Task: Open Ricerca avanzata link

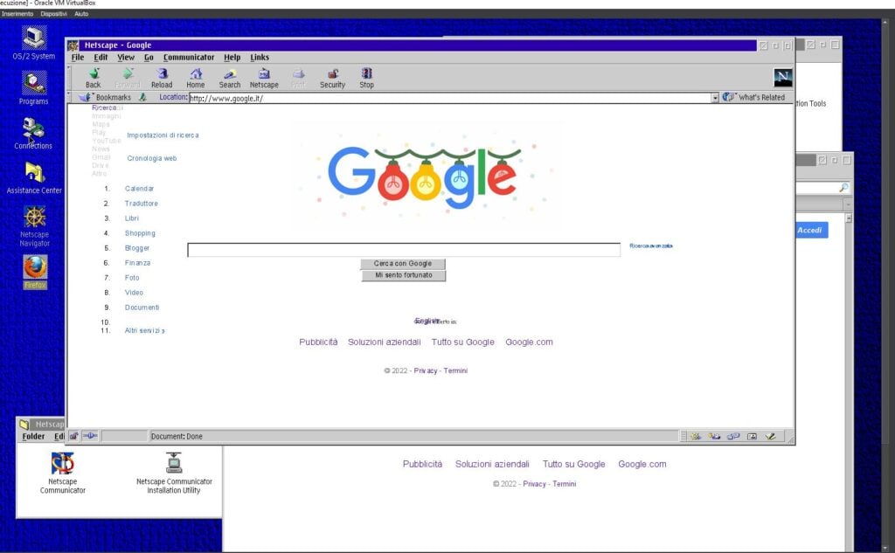Action: click(x=650, y=246)
